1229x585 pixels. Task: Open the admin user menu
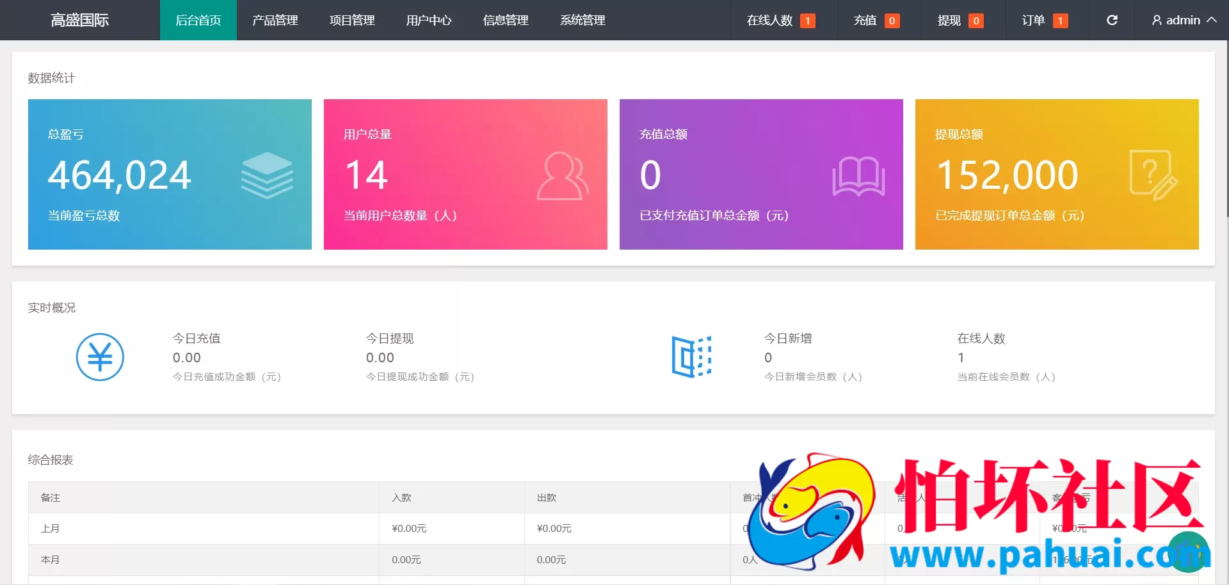(1184, 20)
